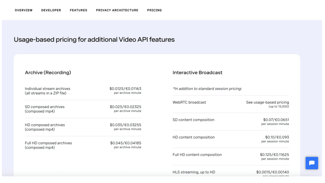
Task: Click the Individual stream archives row label
Action: pos(47,89)
